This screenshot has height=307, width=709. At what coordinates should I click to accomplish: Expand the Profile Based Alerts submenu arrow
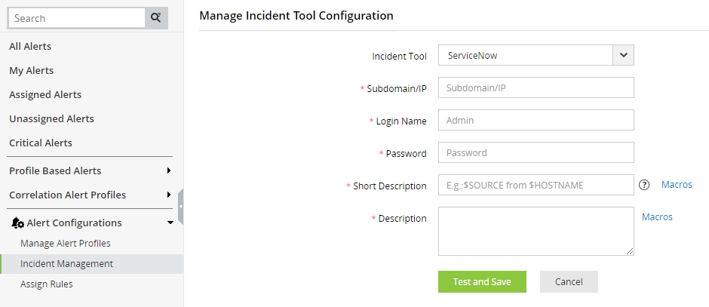tap(169, 170)
